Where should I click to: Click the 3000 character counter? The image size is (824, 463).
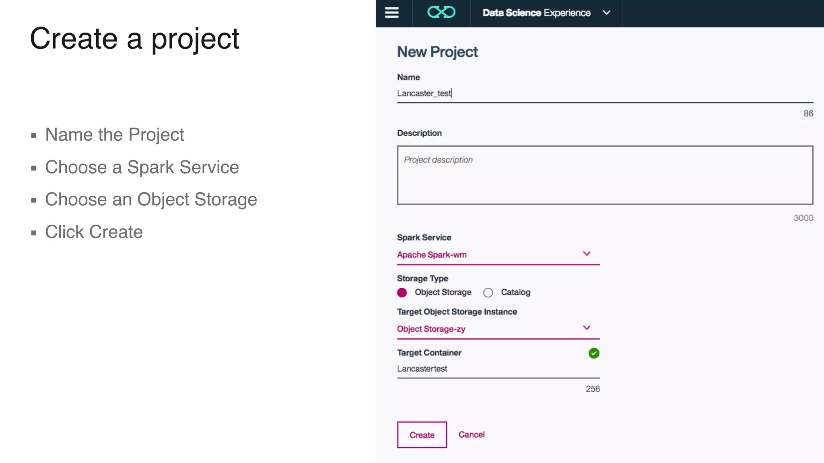[x=803, y=218]
